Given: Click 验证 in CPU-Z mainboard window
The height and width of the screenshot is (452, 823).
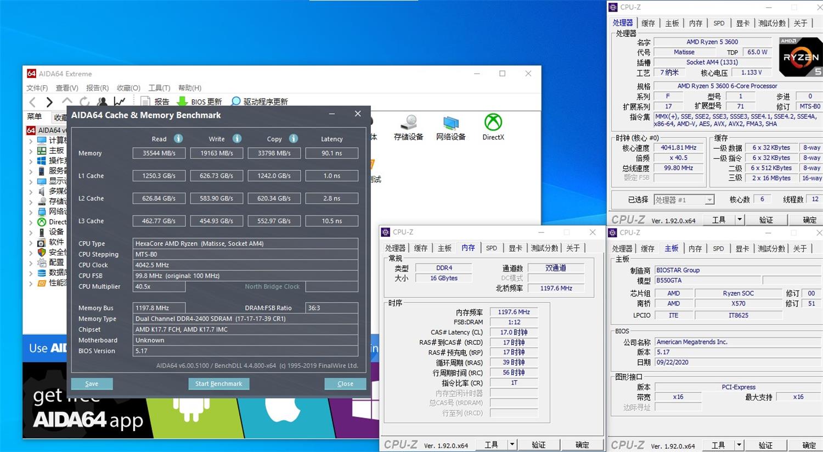Looking at the screenshot, I should 765,445.
